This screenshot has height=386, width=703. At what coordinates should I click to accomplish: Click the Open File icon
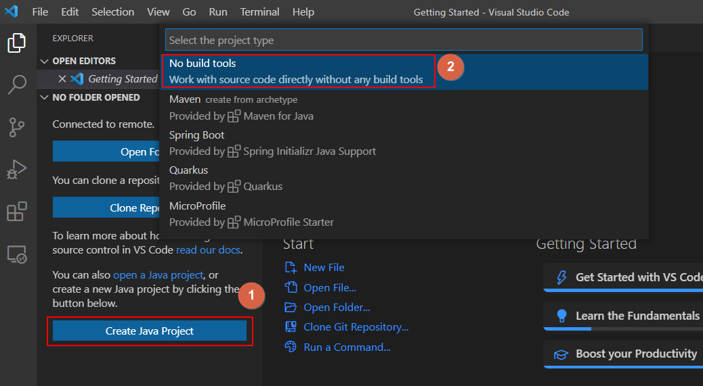coord(291,287)
